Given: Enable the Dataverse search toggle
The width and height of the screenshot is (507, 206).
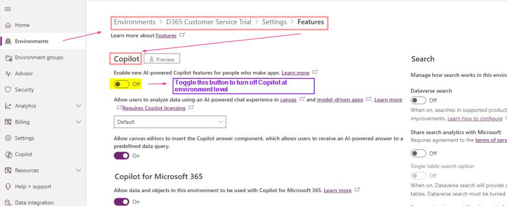Looking at the screenshot, I should (419, 100).
